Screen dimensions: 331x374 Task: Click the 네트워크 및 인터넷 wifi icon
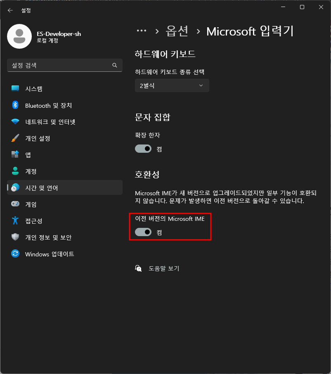pos(15,121)
